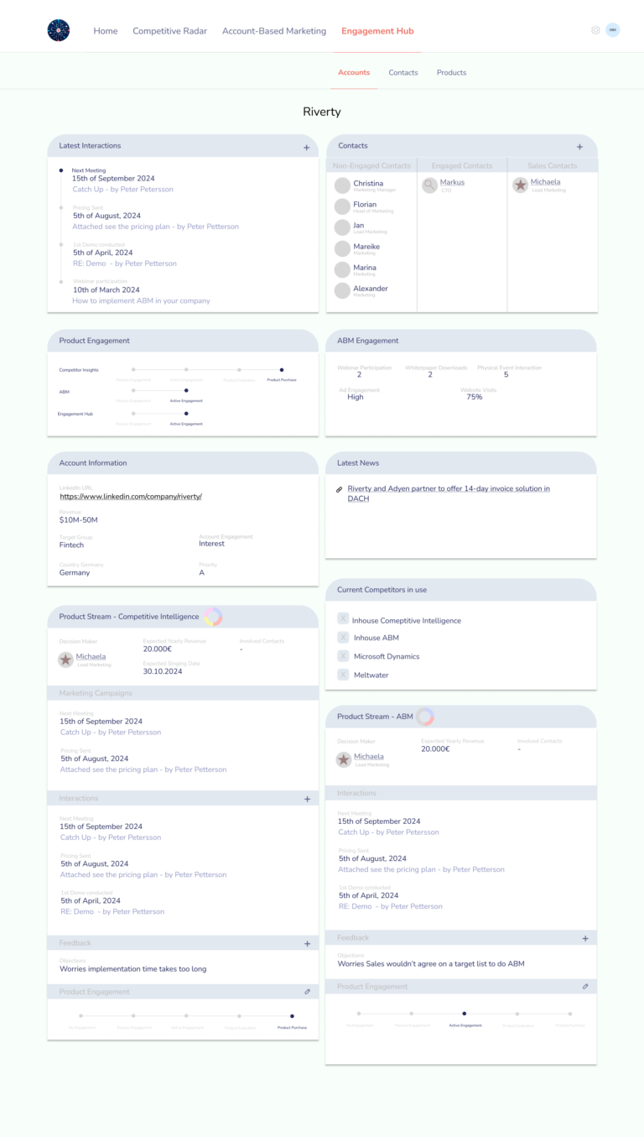Add feedback to the ABM product stream

point(585,938)
